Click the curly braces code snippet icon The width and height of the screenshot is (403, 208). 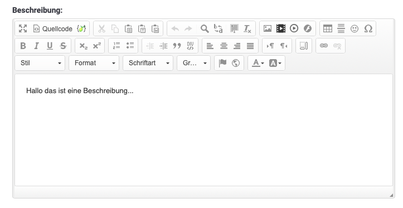click(x=81, y=28)
